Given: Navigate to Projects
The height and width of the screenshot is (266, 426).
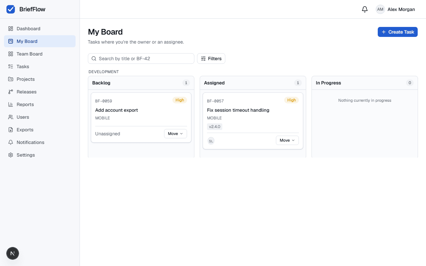Looking at the screenshot, I should click(40, 79).
